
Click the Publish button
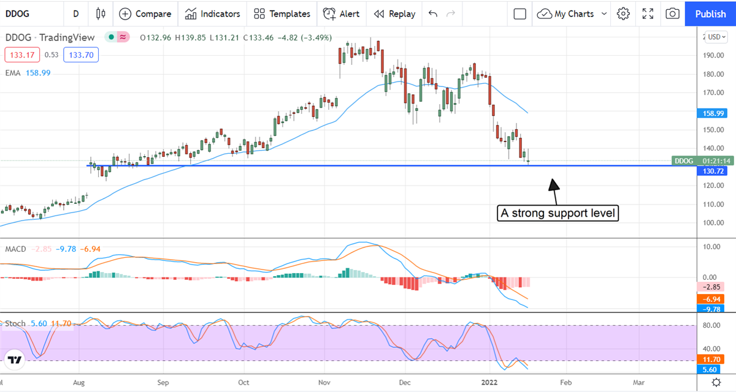[x=710, y=13]
